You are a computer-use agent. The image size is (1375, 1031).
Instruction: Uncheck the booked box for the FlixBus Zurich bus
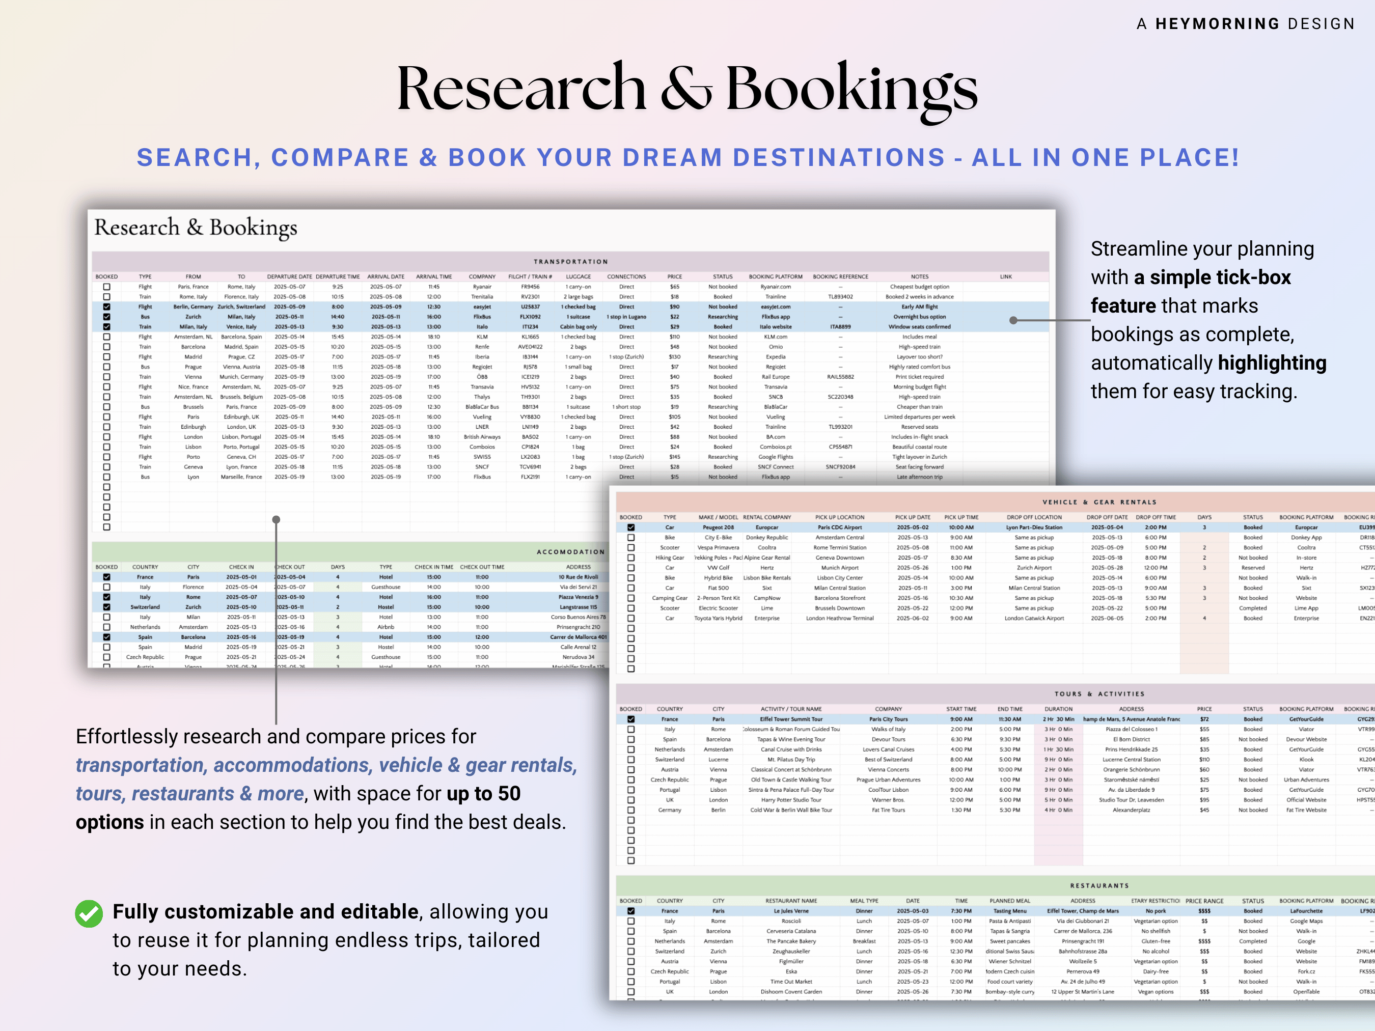[x=107, y=316]
